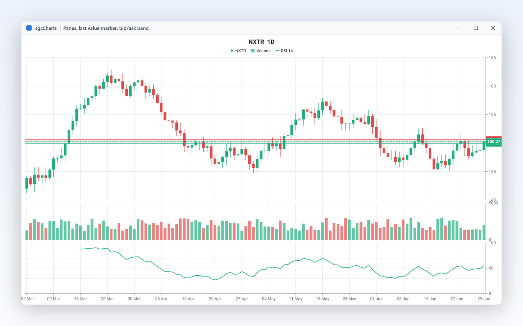Click the 06 Apr date axis label
This screenshot has height=326, width=523.
(x=161, y=299)
